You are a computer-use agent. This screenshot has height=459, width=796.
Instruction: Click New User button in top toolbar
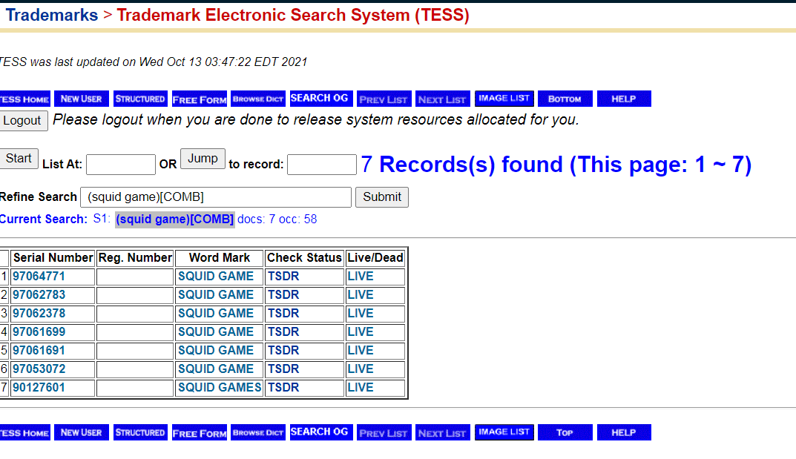(82, 99)
